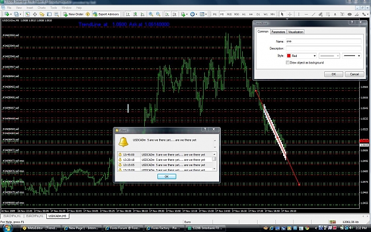This screenshot has width=371, height=232.
Task: Select the trendline drawing tool
Action: click(x=313, y=14)
